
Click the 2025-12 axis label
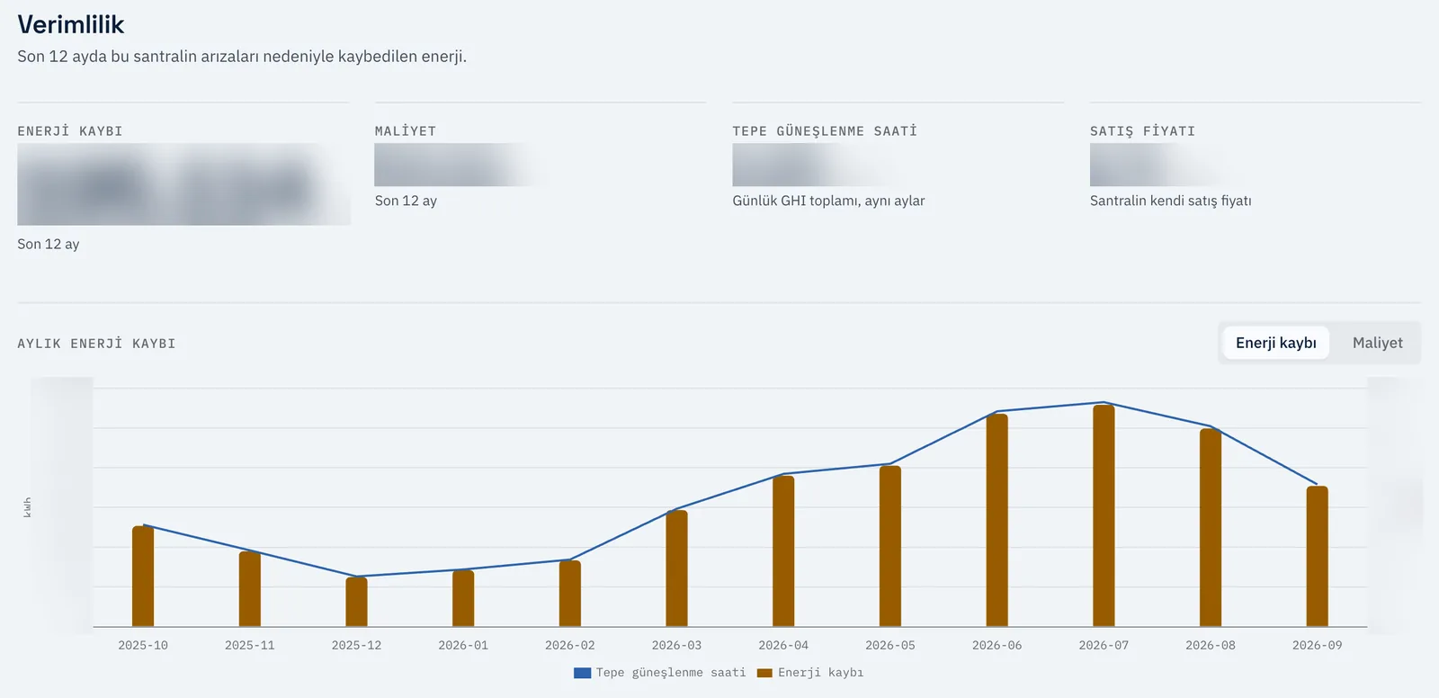pyautogui.click(x=356, y=645)
